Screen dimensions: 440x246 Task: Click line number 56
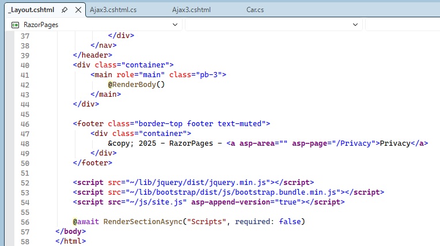click(25, 222)
